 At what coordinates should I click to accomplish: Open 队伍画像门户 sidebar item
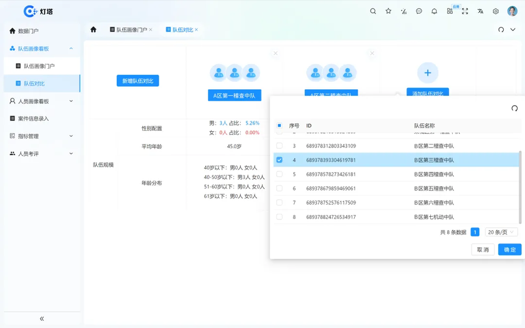(41, 66)
